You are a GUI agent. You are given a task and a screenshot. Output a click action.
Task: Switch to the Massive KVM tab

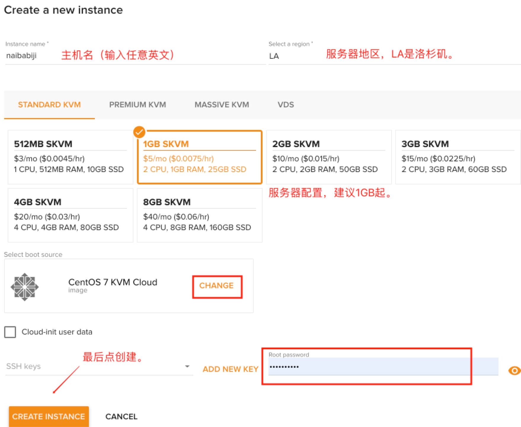pyautogui.click(x=222, y=105)
